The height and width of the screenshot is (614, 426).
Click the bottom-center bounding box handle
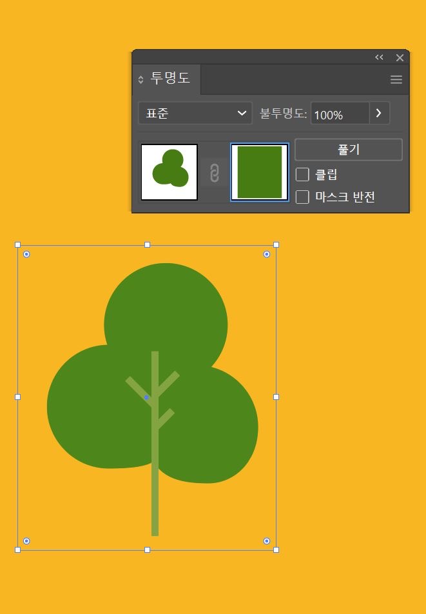[147, 550]
